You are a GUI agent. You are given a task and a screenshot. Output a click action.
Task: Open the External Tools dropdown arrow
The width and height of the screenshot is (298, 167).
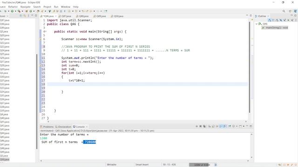coord(22,11)
